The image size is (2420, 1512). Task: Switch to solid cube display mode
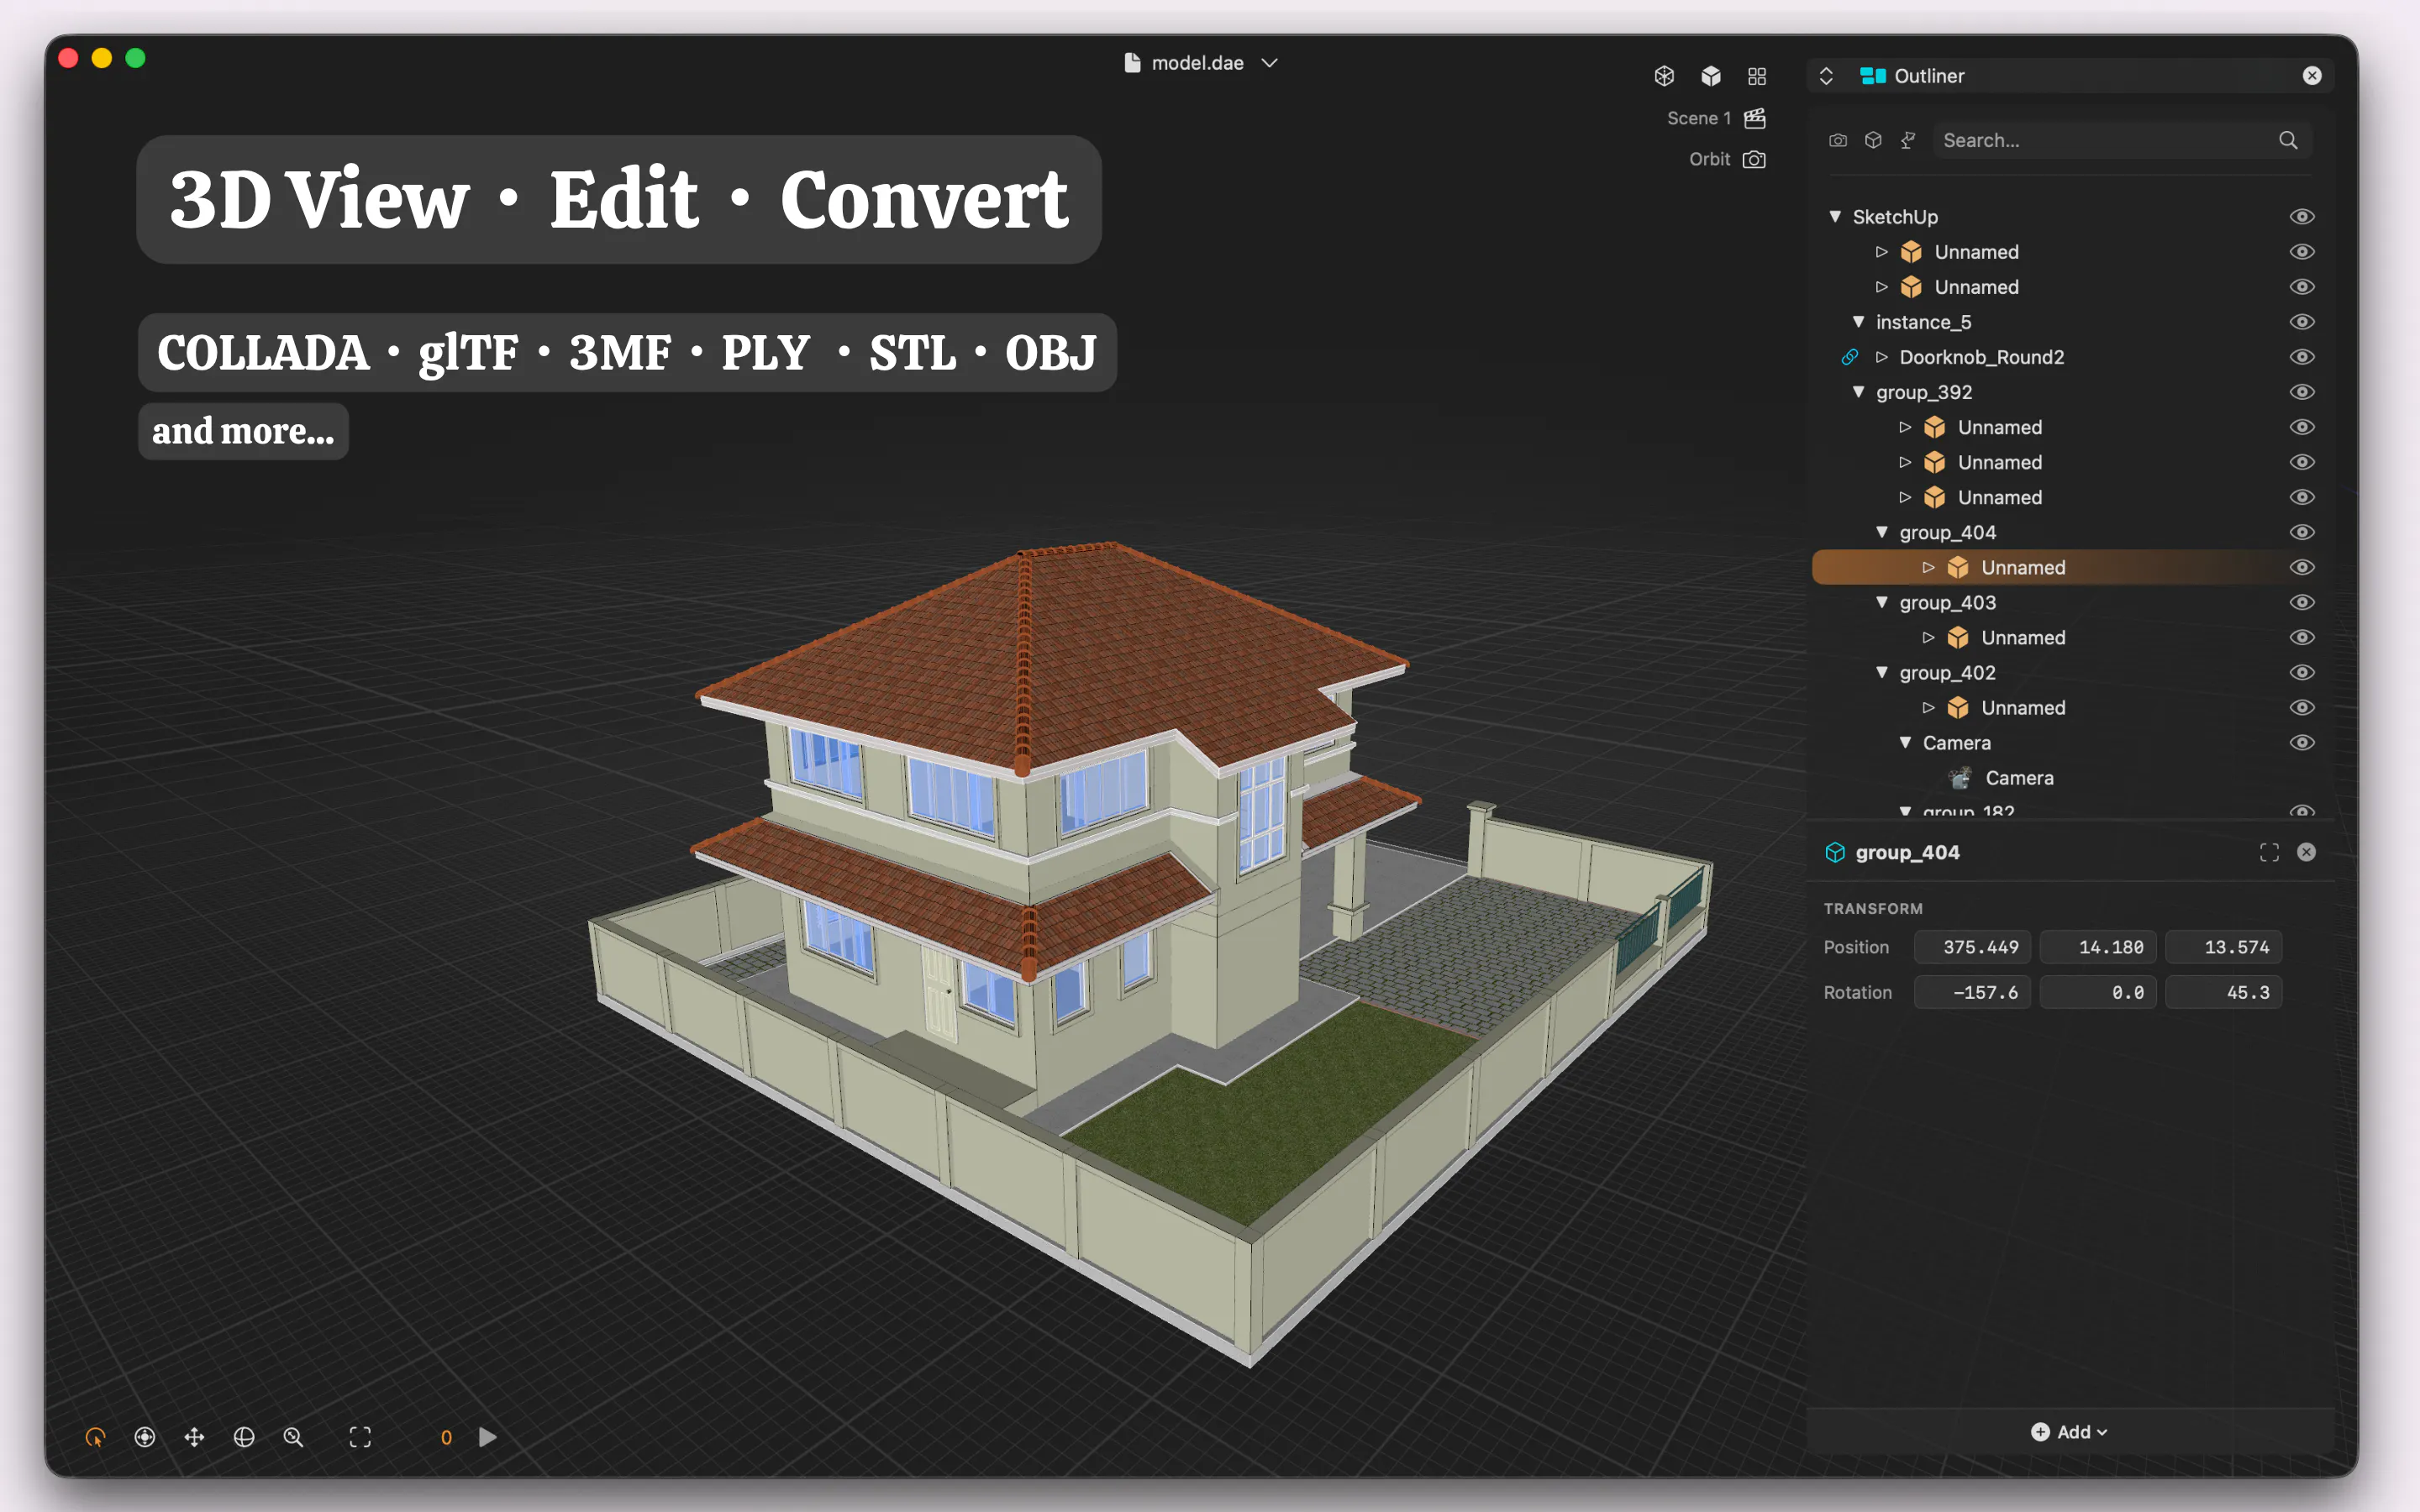(x=1711, y=76)
